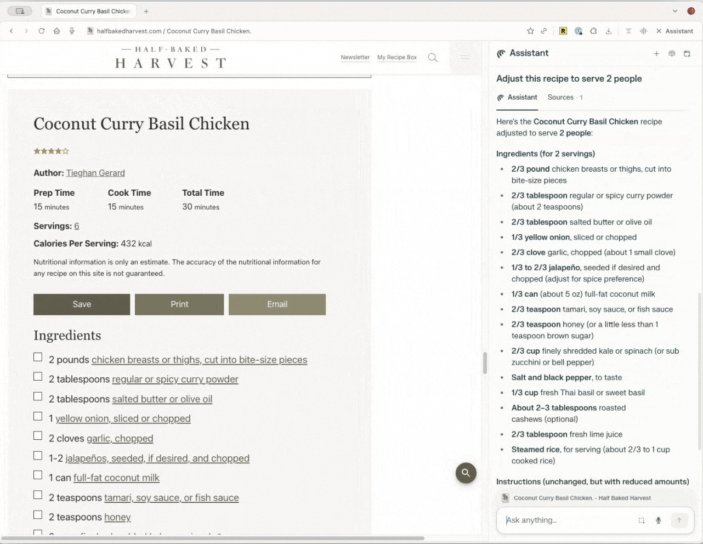The height and width of the screenshot is (544, 703).
Task: Bookmark this page with the star icon
Action: point(530,31)
